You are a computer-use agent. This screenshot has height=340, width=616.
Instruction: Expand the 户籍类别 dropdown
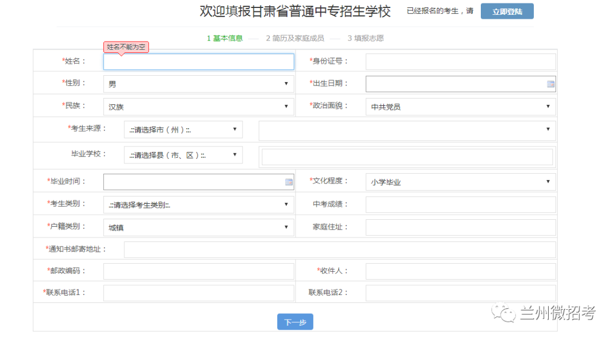198,227
